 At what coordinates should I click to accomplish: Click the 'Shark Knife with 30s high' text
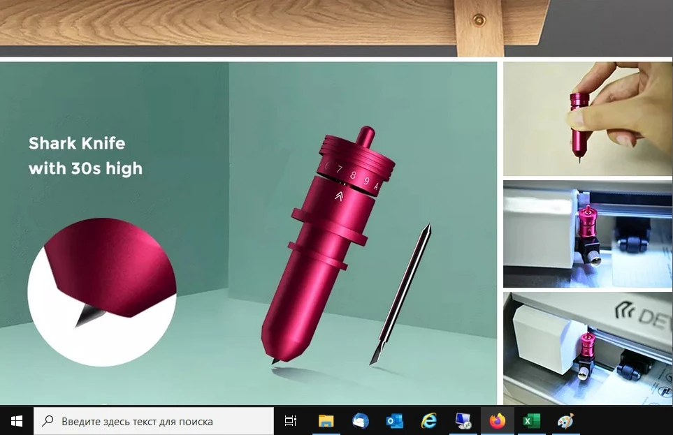(85, 156)
